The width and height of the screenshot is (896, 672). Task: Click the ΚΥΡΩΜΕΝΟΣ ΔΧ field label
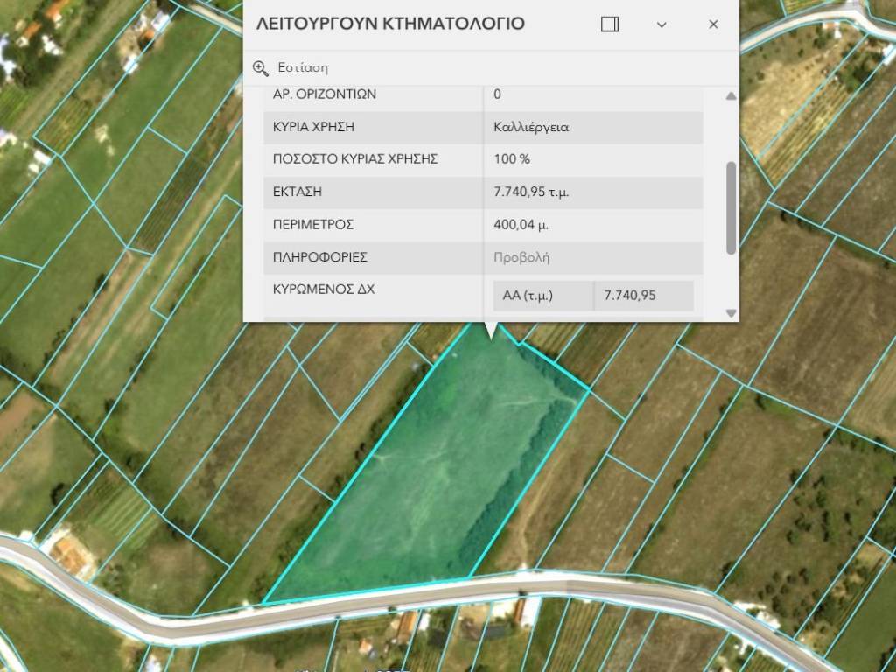coord(324,289)
